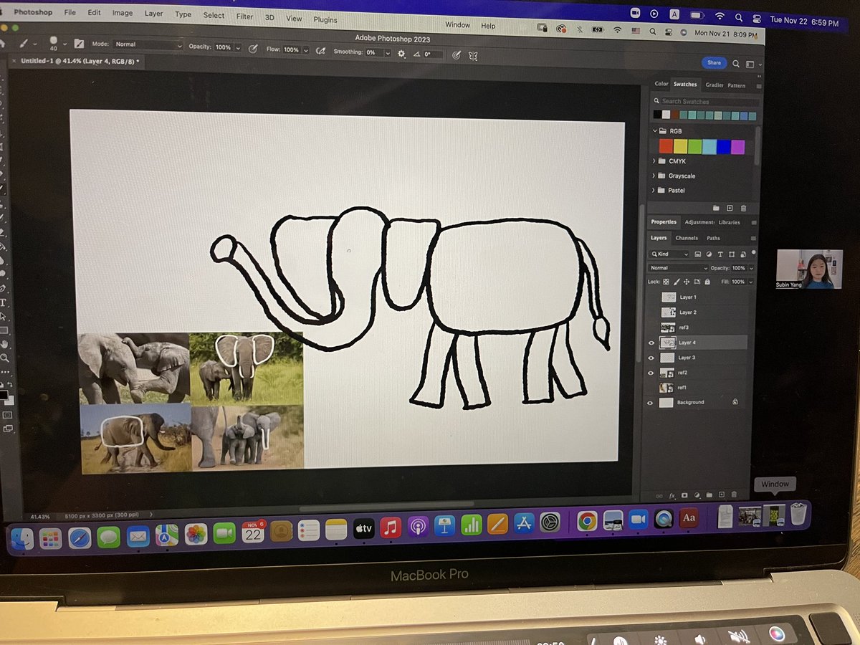Toggle filter for type layers
This screenshot has height=645, width=860.
pyautogui.click(x=720, y=254)
